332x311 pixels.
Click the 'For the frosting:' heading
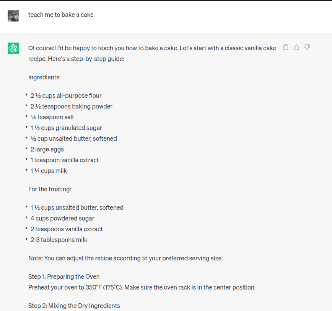point(50,189)
